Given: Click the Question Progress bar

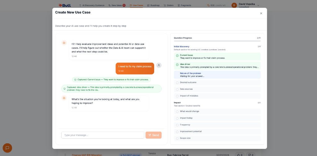Looking at the screenshot, I should click(217, 41).
